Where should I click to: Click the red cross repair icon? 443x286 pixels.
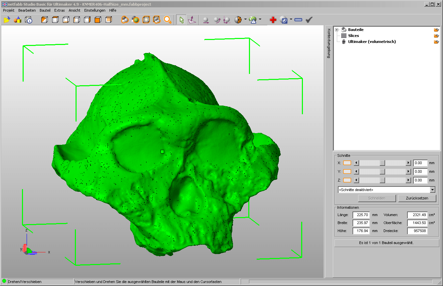point(273,20)
